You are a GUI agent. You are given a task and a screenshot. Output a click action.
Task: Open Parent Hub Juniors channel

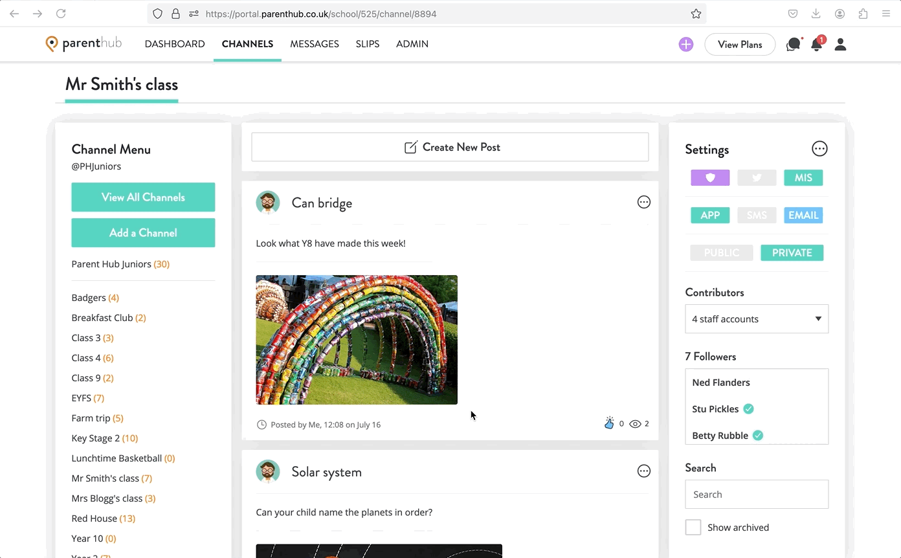pos(120,264)
